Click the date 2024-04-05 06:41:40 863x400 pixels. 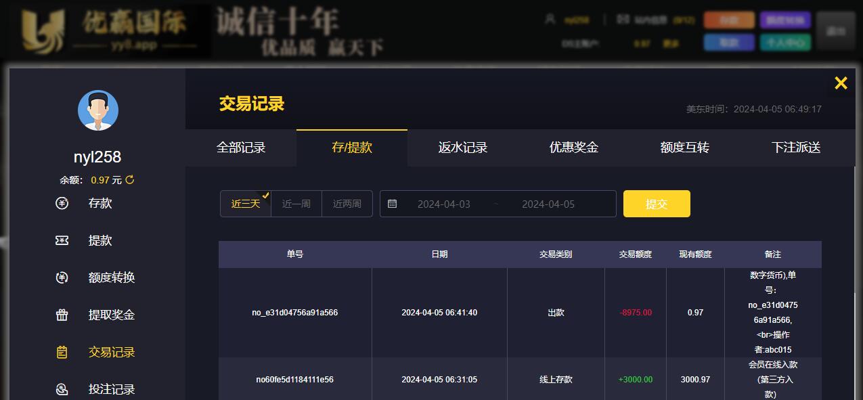[x=439, y=313]
